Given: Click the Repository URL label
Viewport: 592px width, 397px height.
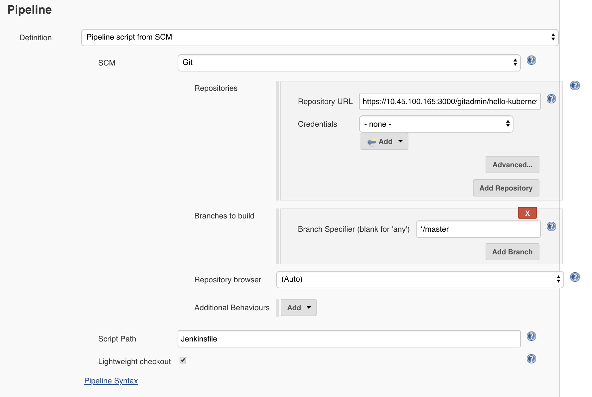Looking at the screenshot, I should 325,101.
